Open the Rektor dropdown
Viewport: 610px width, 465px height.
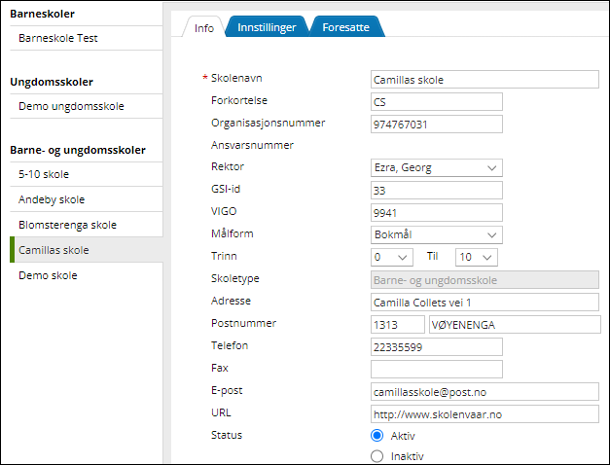pos(436,167)
